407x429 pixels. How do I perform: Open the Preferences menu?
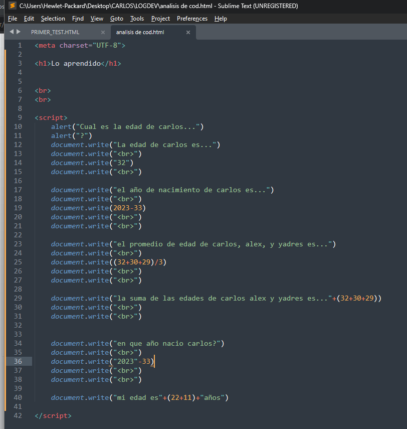pos(192,19)
